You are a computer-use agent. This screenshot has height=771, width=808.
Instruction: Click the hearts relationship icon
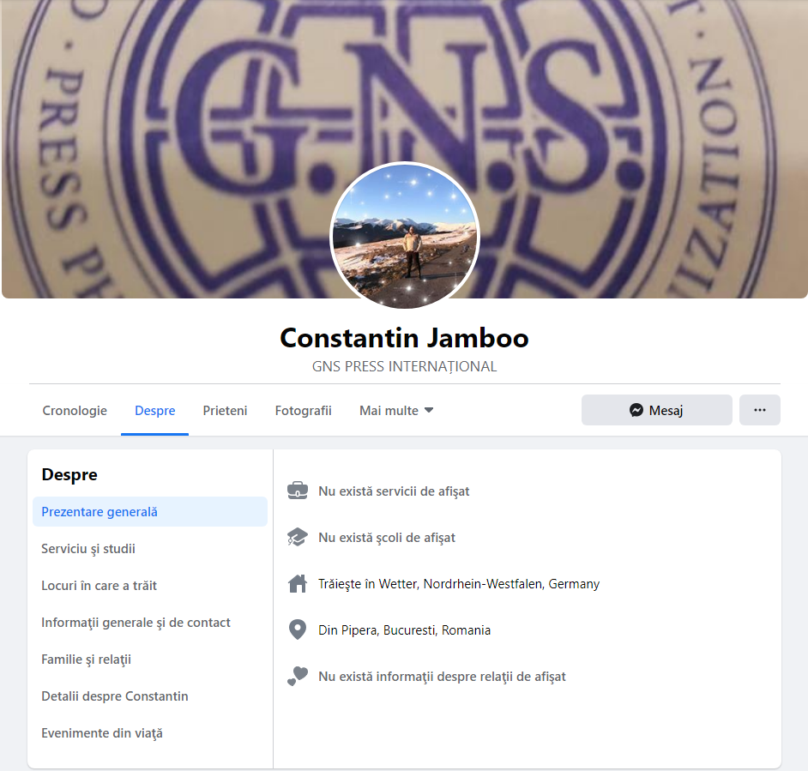tap(298, 676)
